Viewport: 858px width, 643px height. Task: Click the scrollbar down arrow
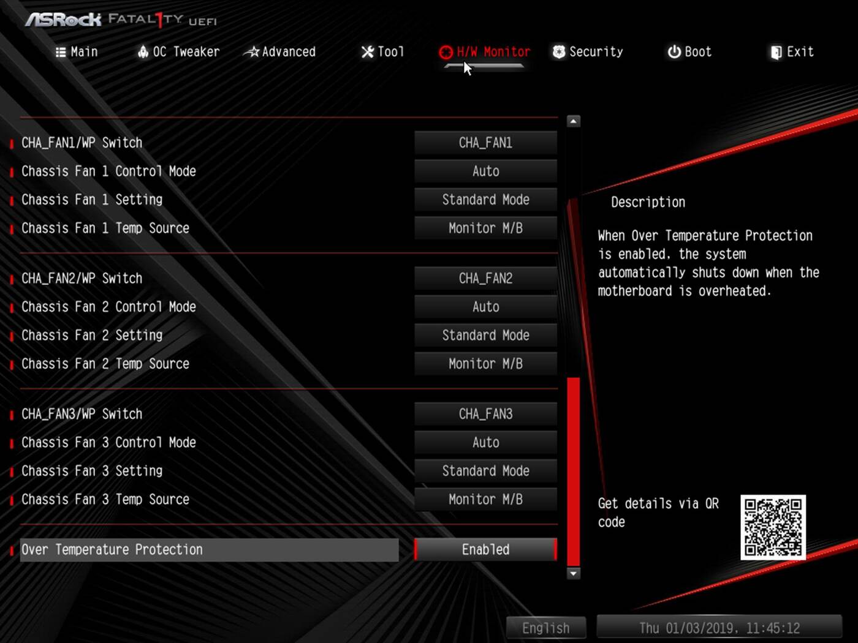click(573, 574)
